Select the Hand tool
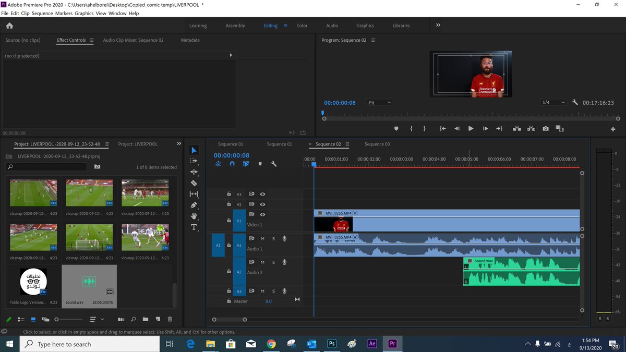The width and height of the screenshot is (626, 352). tap(194, 216)
